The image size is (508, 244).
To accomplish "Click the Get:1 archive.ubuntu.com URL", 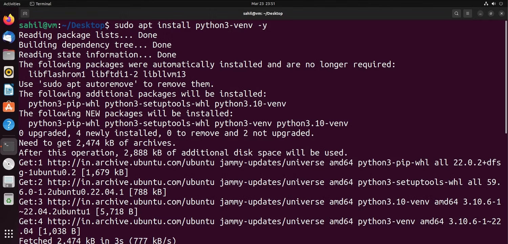I will tap(131, 163).
